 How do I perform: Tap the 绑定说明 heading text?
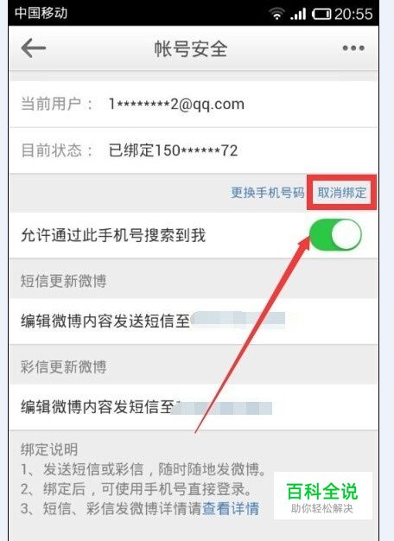(x=49, y=449)
